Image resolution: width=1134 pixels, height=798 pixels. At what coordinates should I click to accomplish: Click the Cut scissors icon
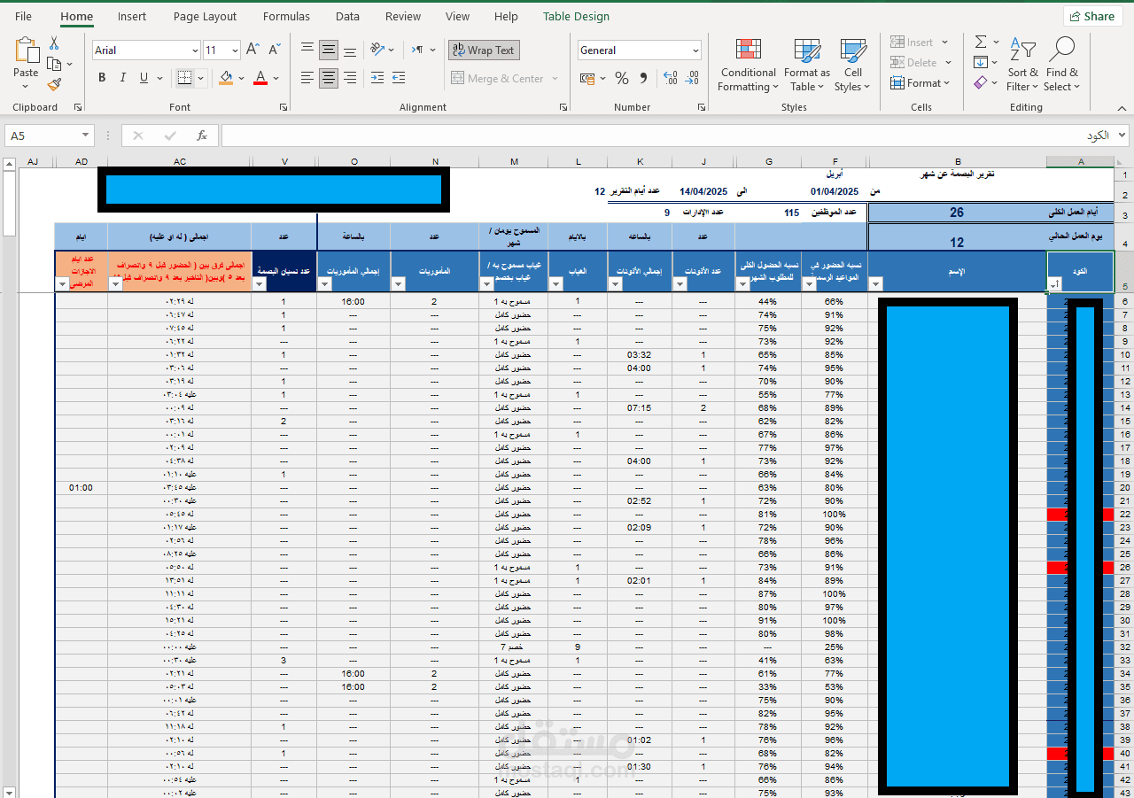(54, 43)
